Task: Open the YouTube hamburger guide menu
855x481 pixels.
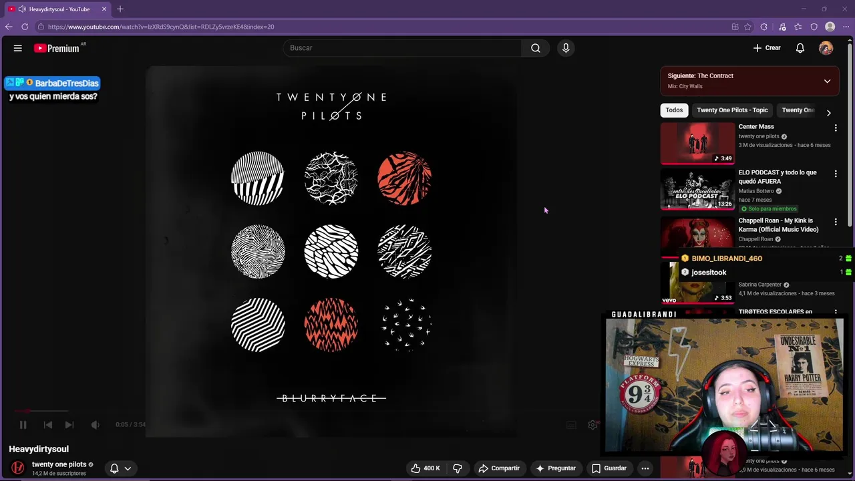Action: tap(18, 48)
